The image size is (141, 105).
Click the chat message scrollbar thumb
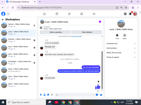tap(102, 70)
